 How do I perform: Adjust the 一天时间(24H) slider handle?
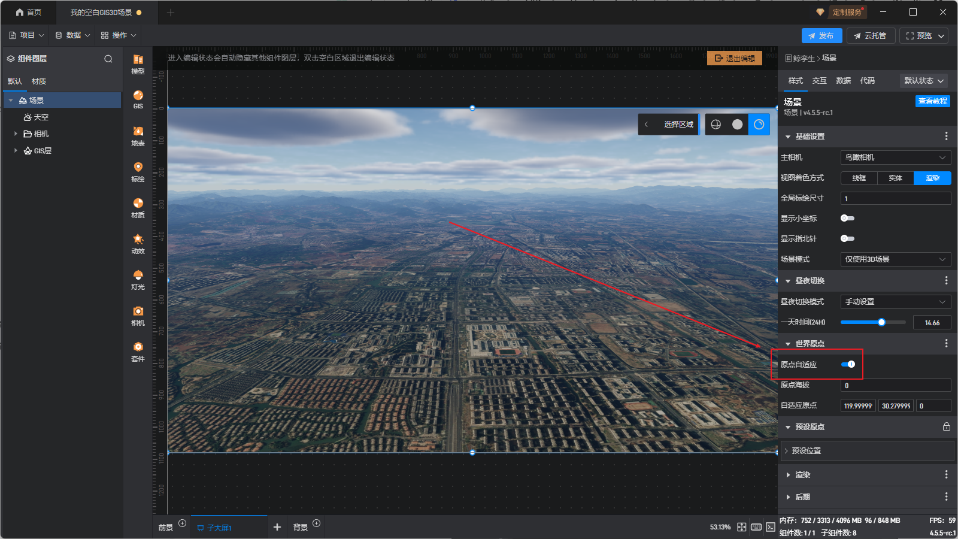pyautogui.click(x=881, y=322)
